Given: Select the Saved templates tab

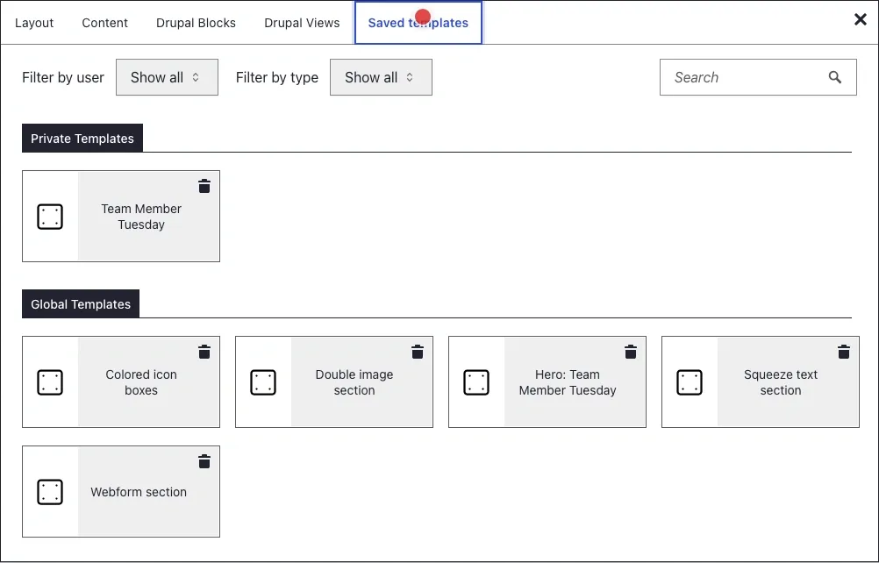Looking at the screenshot, I should point(418,23).
